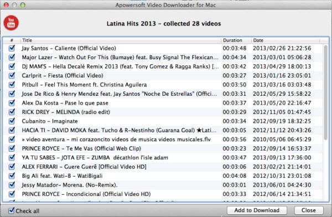This screenshot has height=217, width=332.
Task: Click the Close button
Action: (x=309, y=210)
